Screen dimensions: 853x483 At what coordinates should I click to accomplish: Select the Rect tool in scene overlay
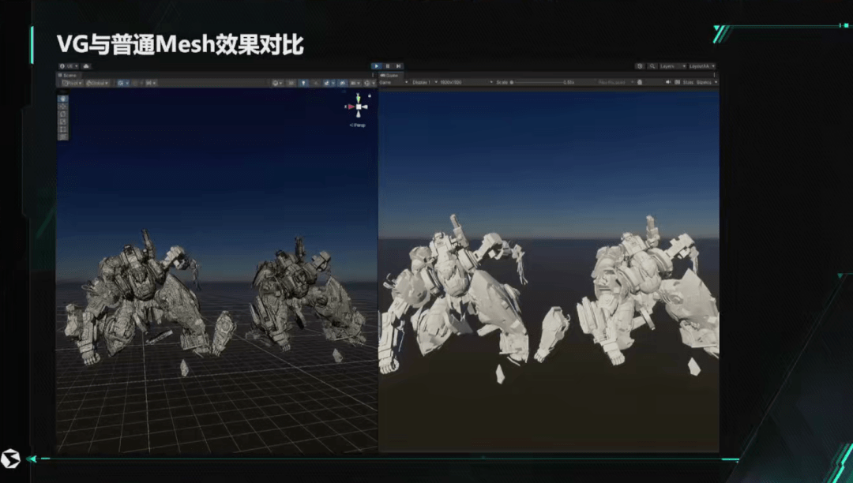click(63, 129)
